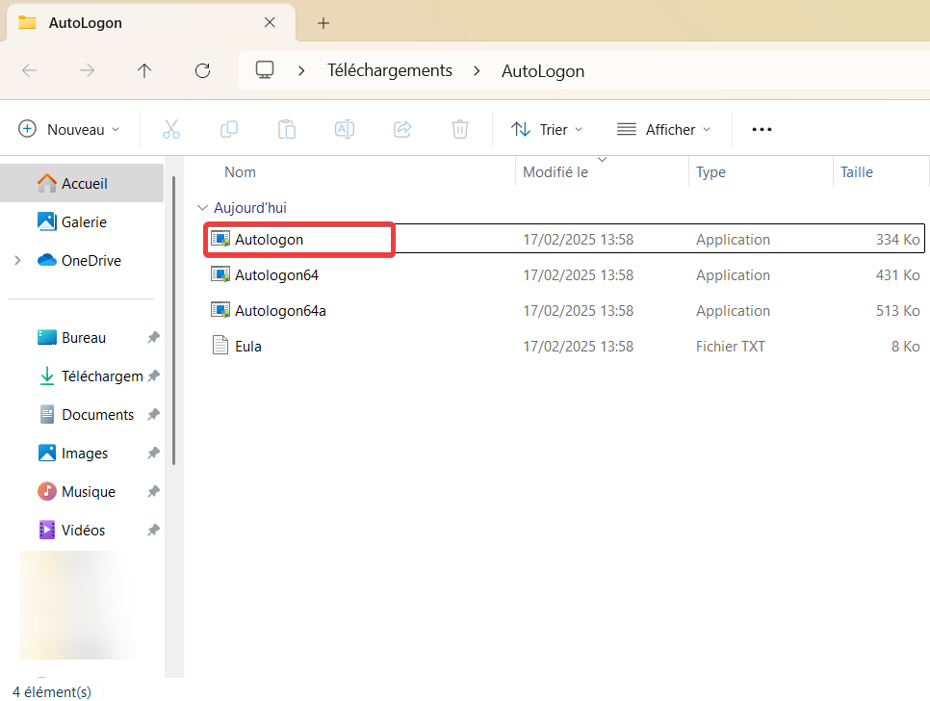Open the Nouveau dropdown menu
The width and height of the screenshot is (930, 701).
coord(69,129)
